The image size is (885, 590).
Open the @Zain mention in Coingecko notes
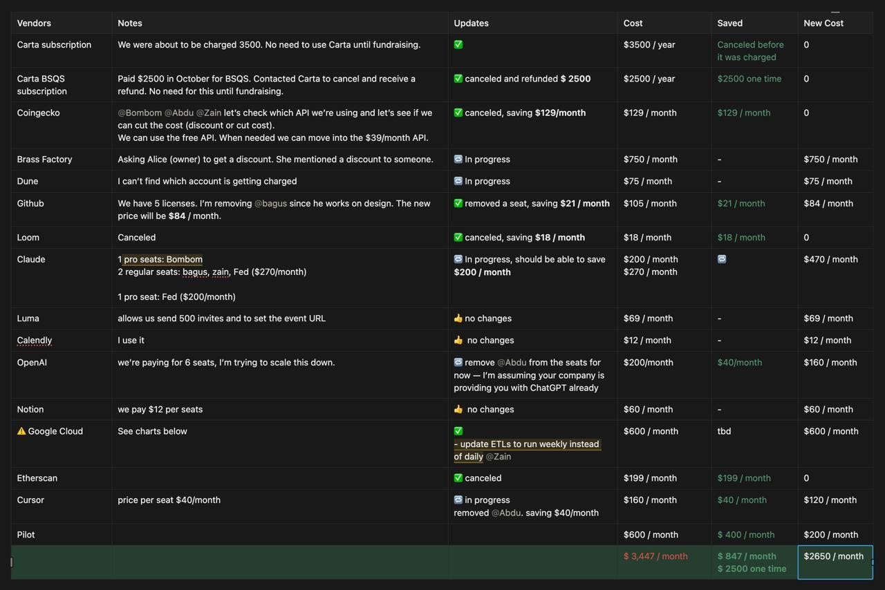click(x=209, y=113)
